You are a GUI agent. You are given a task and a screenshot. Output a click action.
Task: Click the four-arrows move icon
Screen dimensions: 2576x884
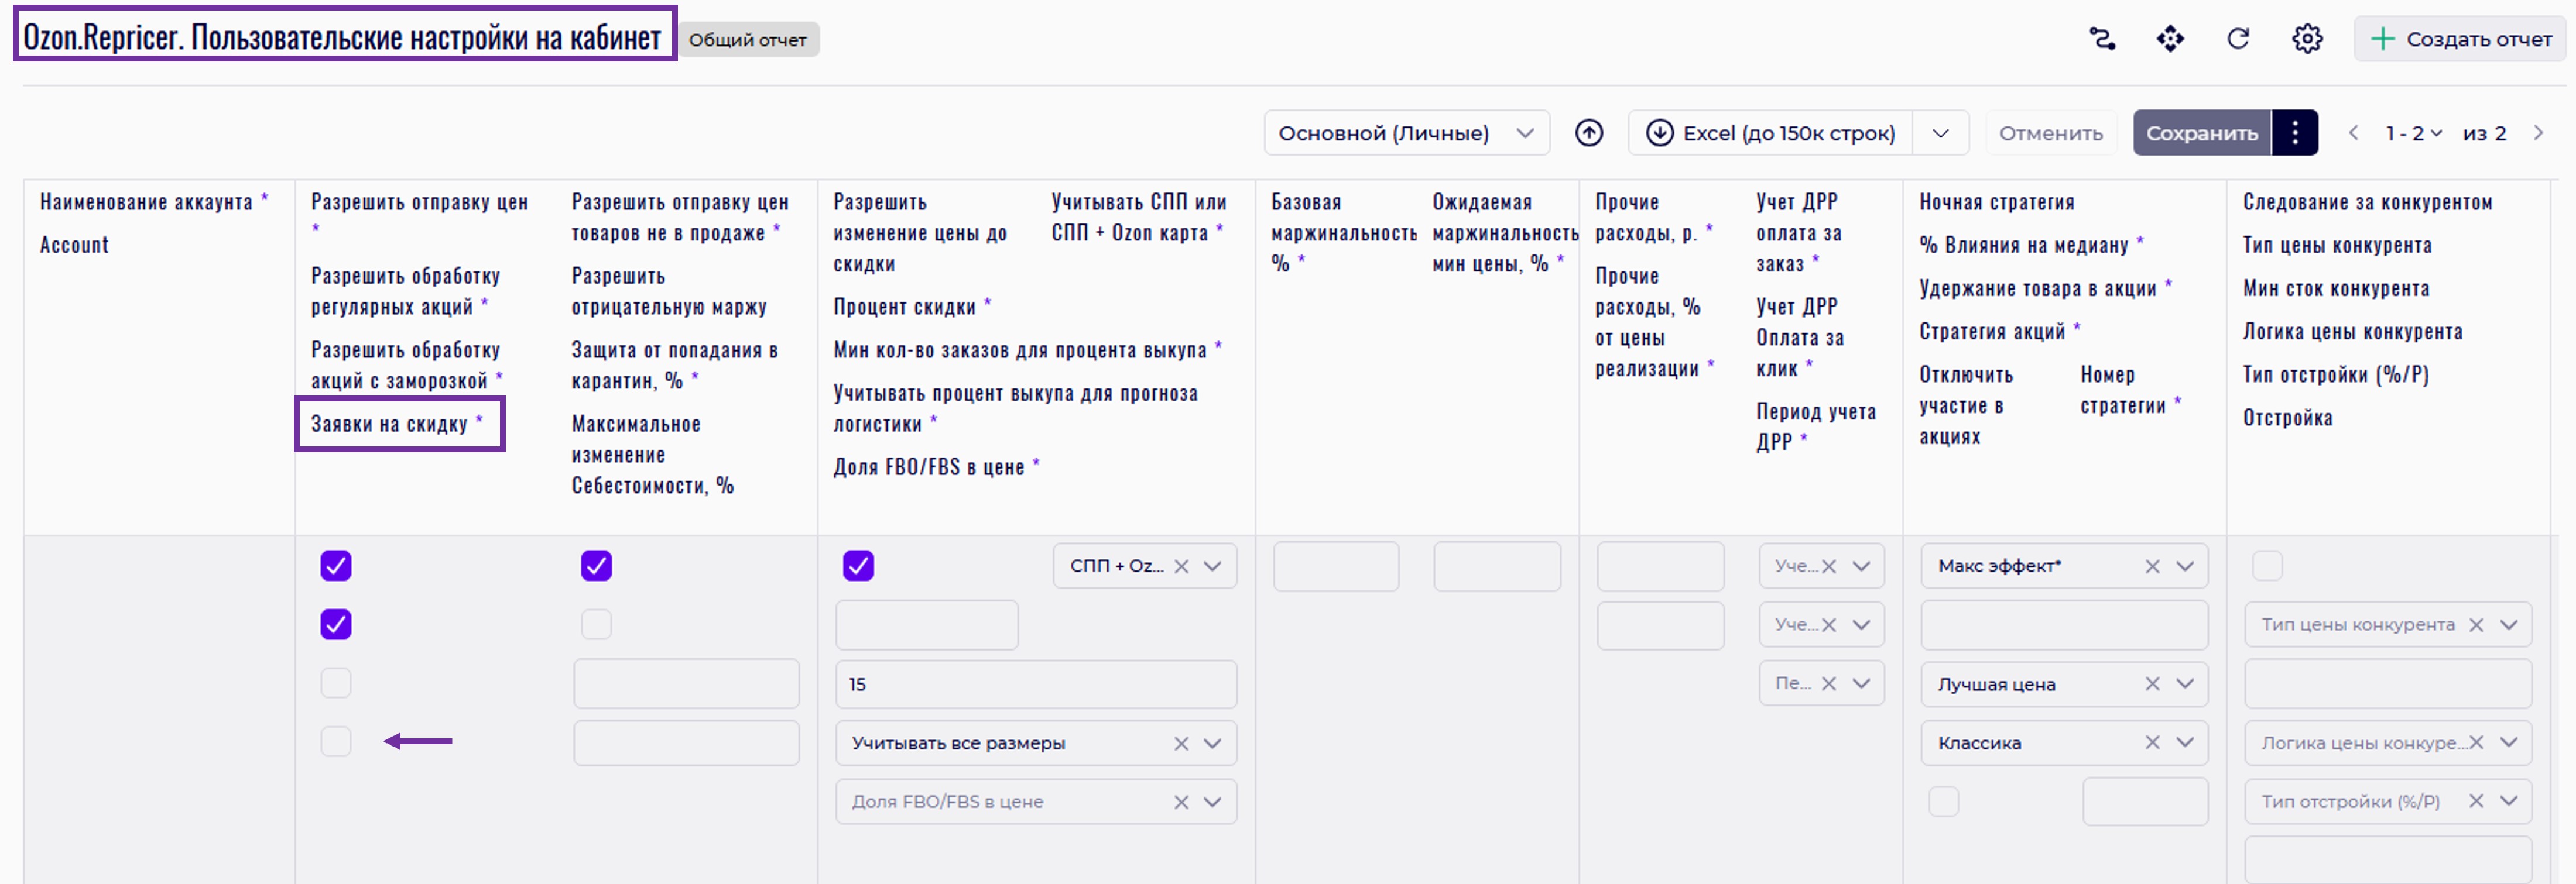pyautogui.click(x=2170, y=39)
